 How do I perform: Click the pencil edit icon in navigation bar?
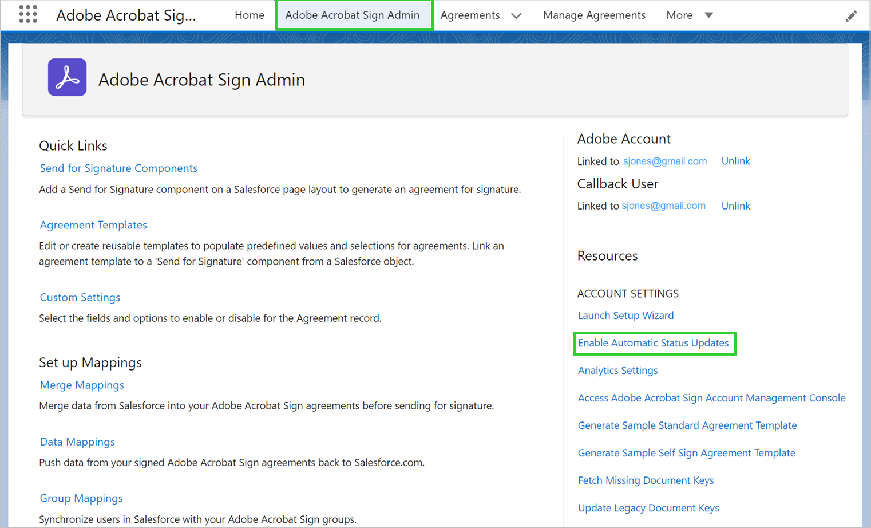pyautogui.click(x=852, y=15)
